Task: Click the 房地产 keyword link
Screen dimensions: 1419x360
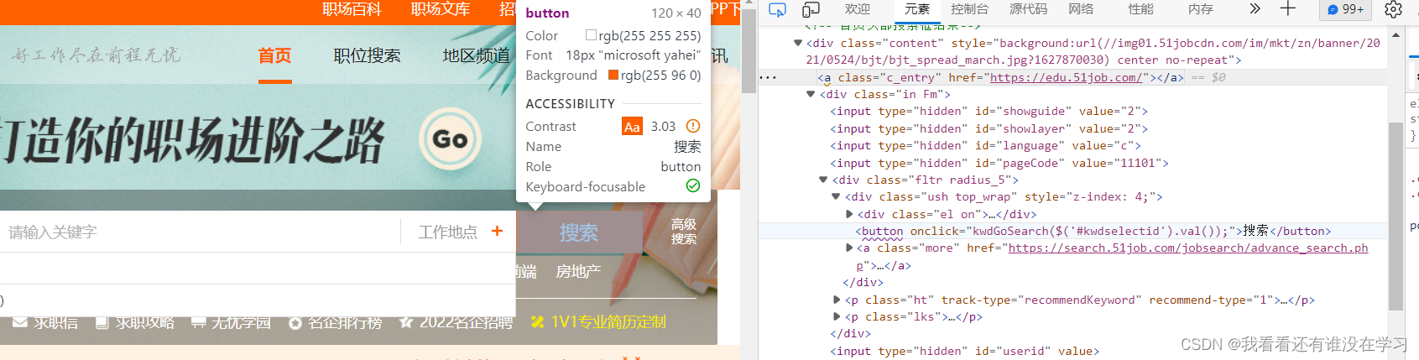Action: (x=578, y=272)
